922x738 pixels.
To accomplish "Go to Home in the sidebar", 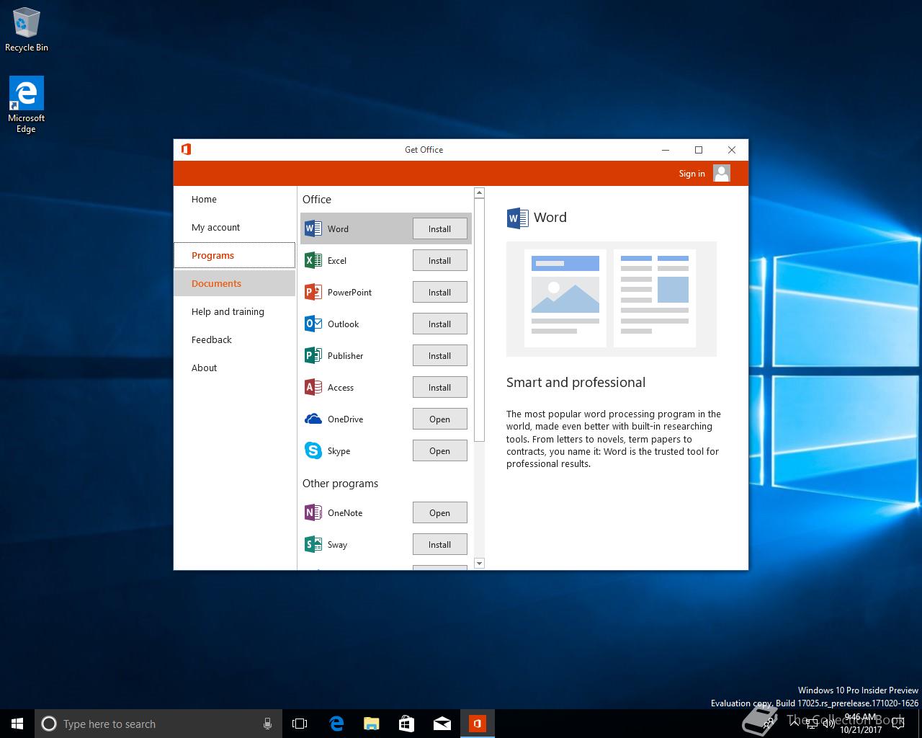I will (234, 199).
